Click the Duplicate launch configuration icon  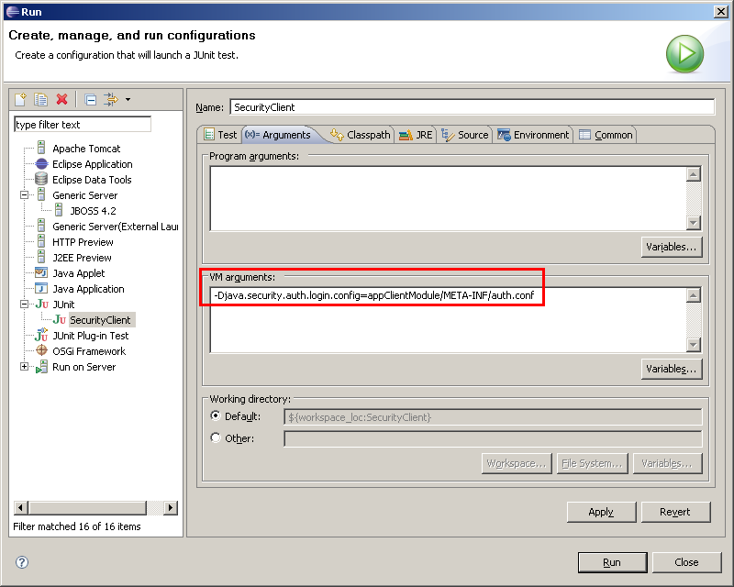click(41, 99)
